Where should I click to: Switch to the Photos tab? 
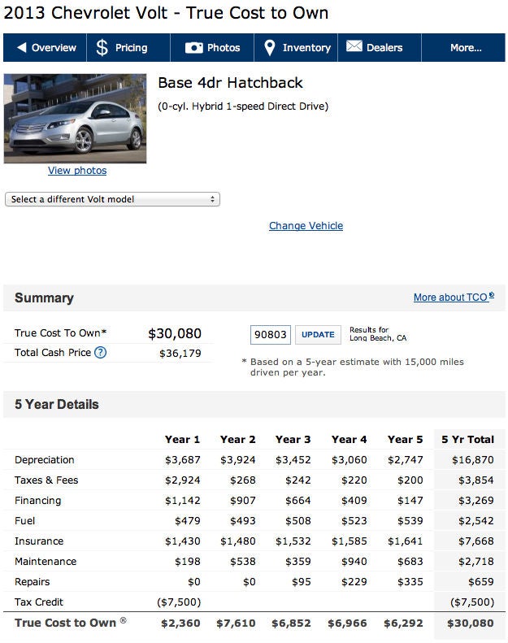(x=212, y=48)
